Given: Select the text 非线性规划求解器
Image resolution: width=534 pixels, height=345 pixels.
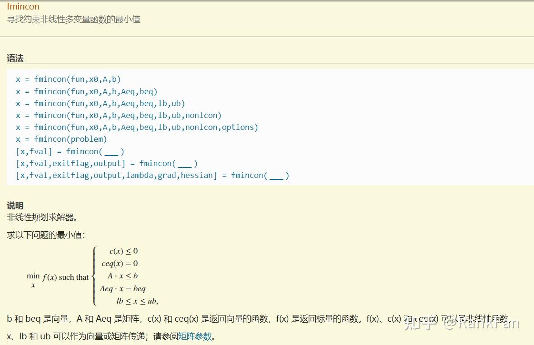Looking at the screenshot, I should [37, 217].
